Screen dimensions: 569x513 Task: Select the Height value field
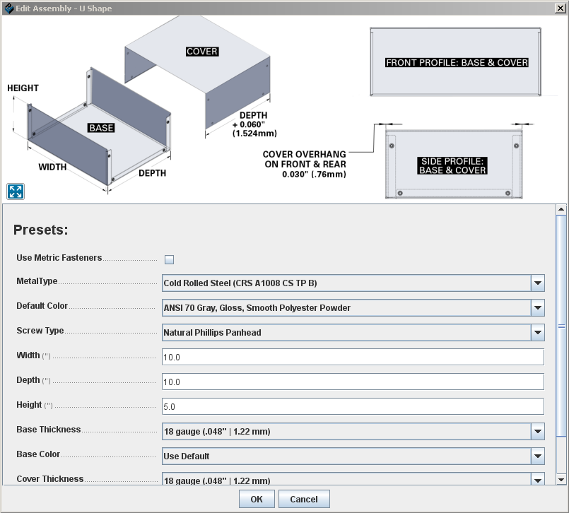353,406
